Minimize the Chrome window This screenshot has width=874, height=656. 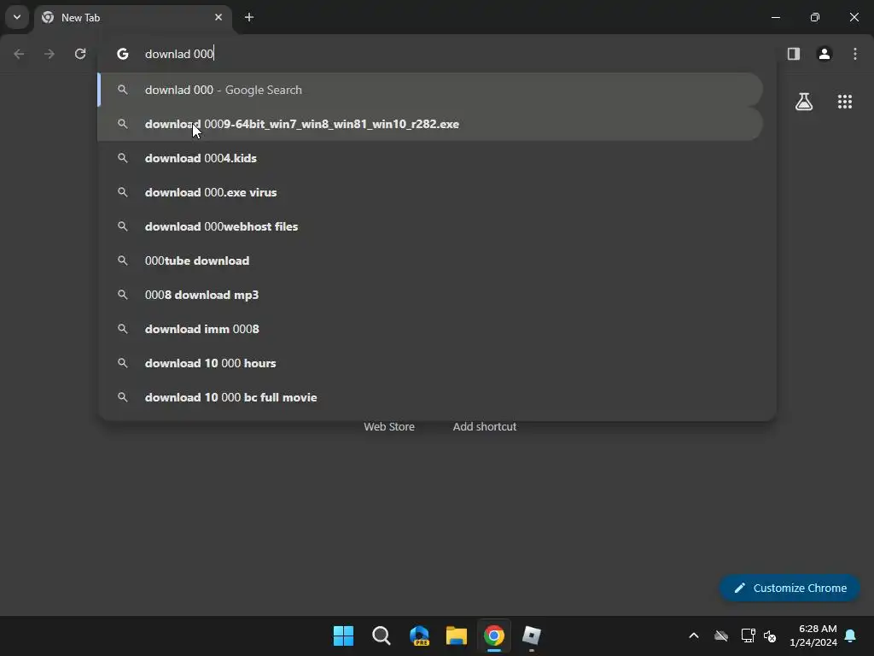(775, 17)
